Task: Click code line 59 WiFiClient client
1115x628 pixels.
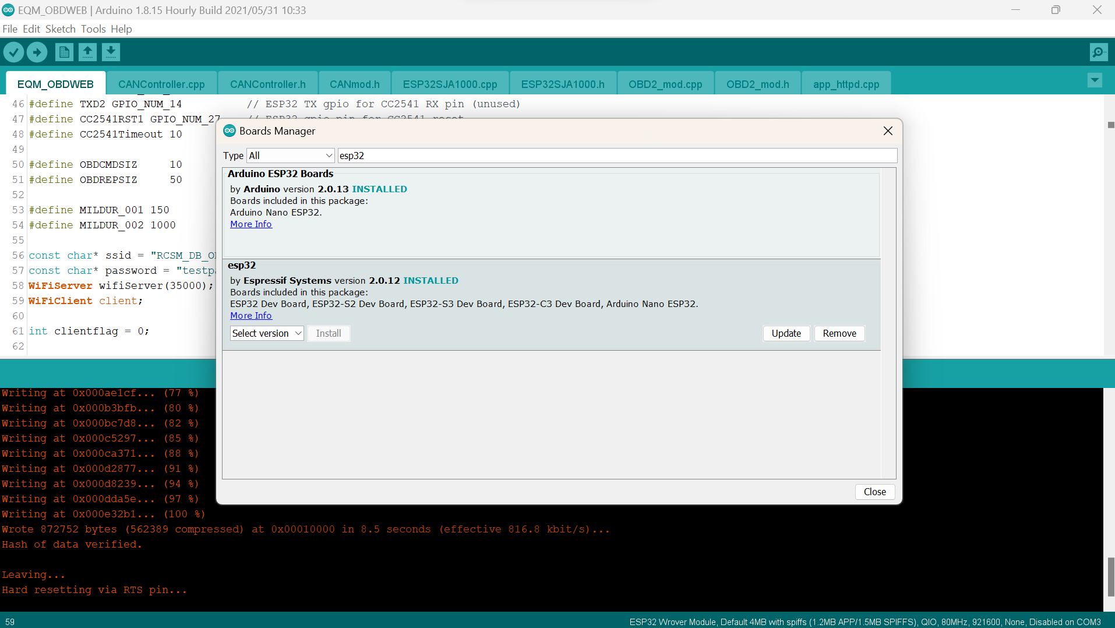Action: [85, 301]
